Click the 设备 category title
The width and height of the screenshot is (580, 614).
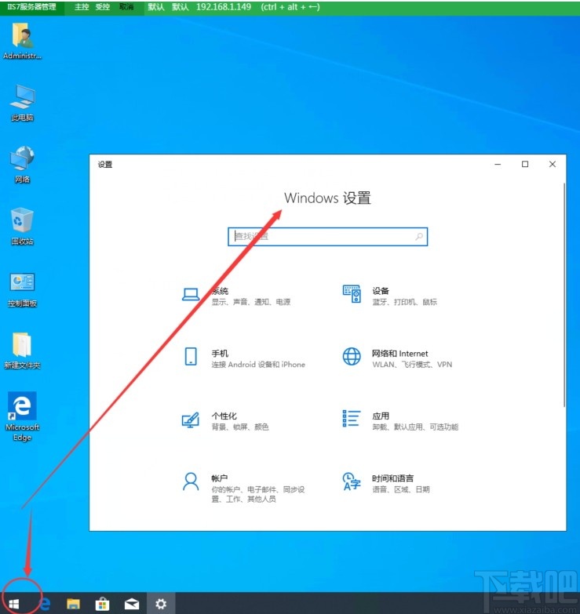click(381, 291)
